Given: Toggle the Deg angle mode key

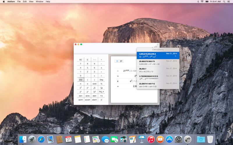Looking at the screenshot, I should pos(101,79).
